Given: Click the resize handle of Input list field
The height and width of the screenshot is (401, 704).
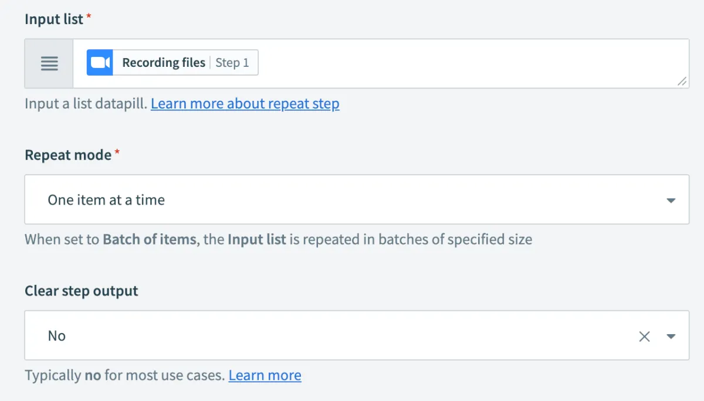Looking at the screenshot, I should pyautogui.click(x=682, y=82).
